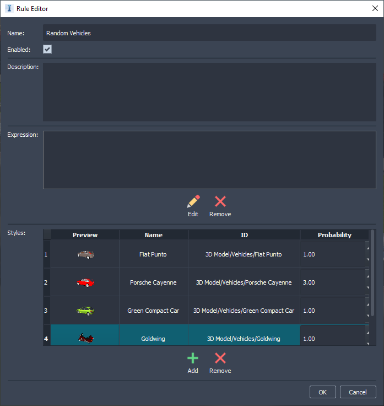Click the 3D Model/Vehicles/Porsche Cayenne ID cell
This screenshot has width=384, height=406.
click(244, 282)
